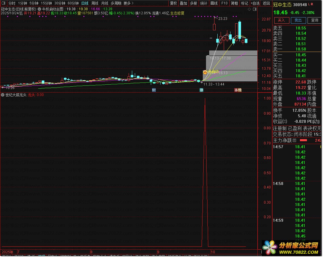Click the 11.33 - 13.44 range label

(x=214, y=84)
